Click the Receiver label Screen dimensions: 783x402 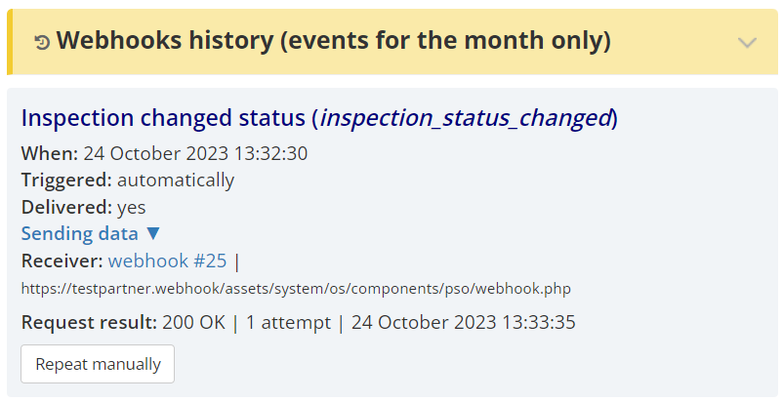(x=62, y=261)
